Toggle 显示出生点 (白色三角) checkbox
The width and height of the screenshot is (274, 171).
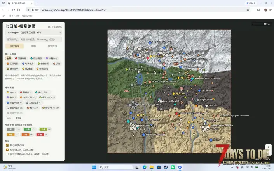tap(7, 150)
